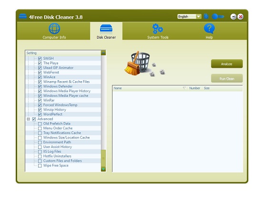Click the blue key registration icon
The width and height of the screenshot is (262, 198).
(x=218, y=16)
